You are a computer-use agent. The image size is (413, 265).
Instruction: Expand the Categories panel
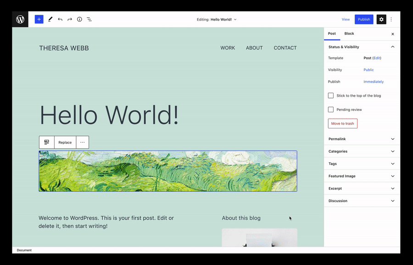362,151
